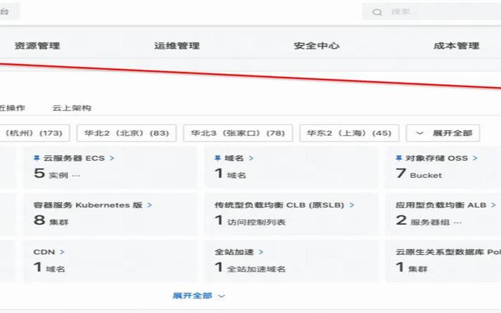Click the pin icon beside 云服务器 ECS

click(x=37, y=158)
